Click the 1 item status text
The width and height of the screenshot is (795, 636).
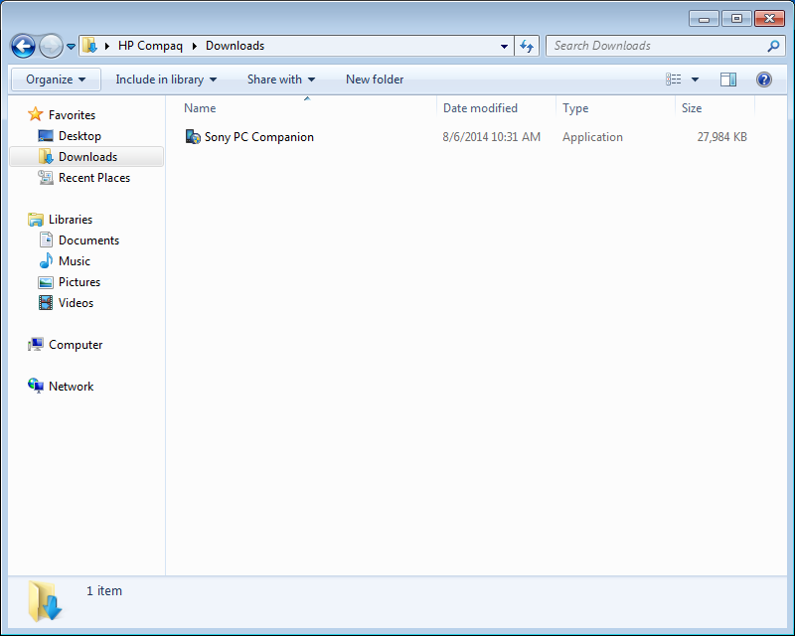point(104,591)
